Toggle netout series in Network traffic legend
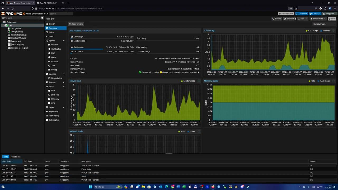The image size is (338, 190). tap(191, 131)
